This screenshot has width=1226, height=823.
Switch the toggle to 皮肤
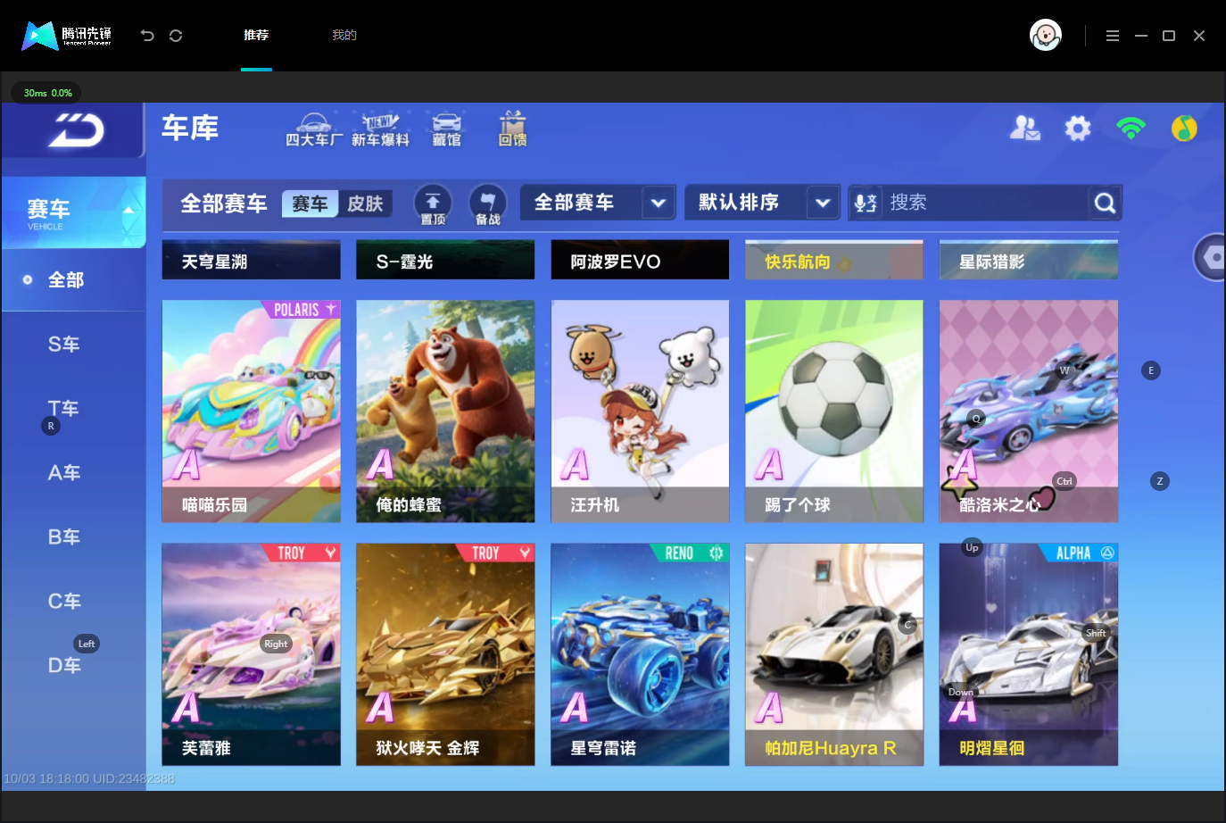365,204
